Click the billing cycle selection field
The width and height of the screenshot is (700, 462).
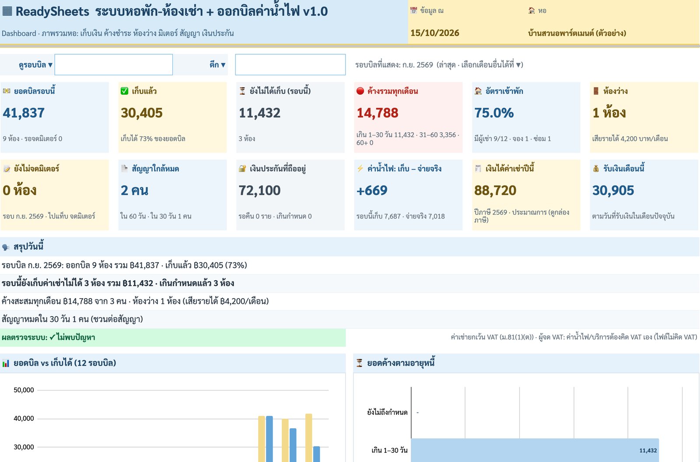pos(114,65)
